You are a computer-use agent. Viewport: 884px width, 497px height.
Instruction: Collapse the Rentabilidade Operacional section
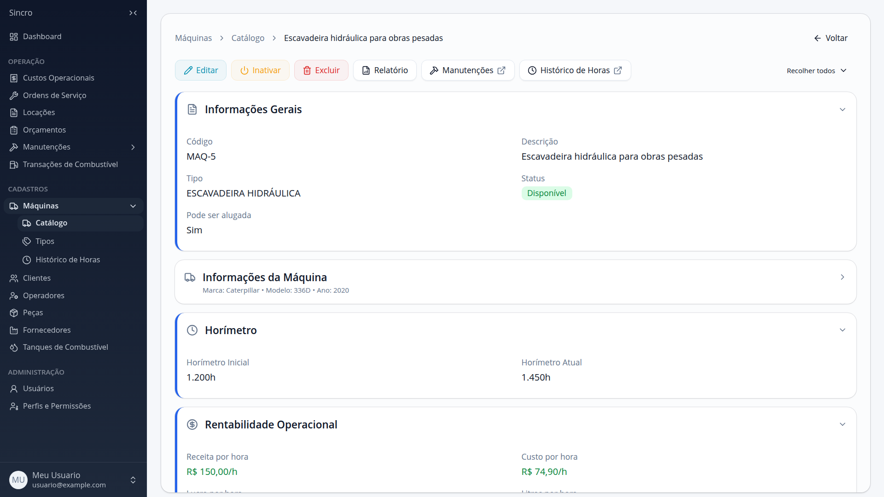pyautogui.click(x=843, y=424)
